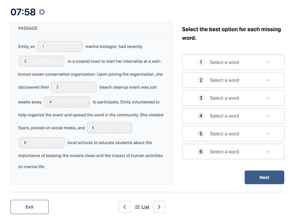Select blank 6 before 'local schools'
This screenshot has height=217, width=295.
(42, 142)
